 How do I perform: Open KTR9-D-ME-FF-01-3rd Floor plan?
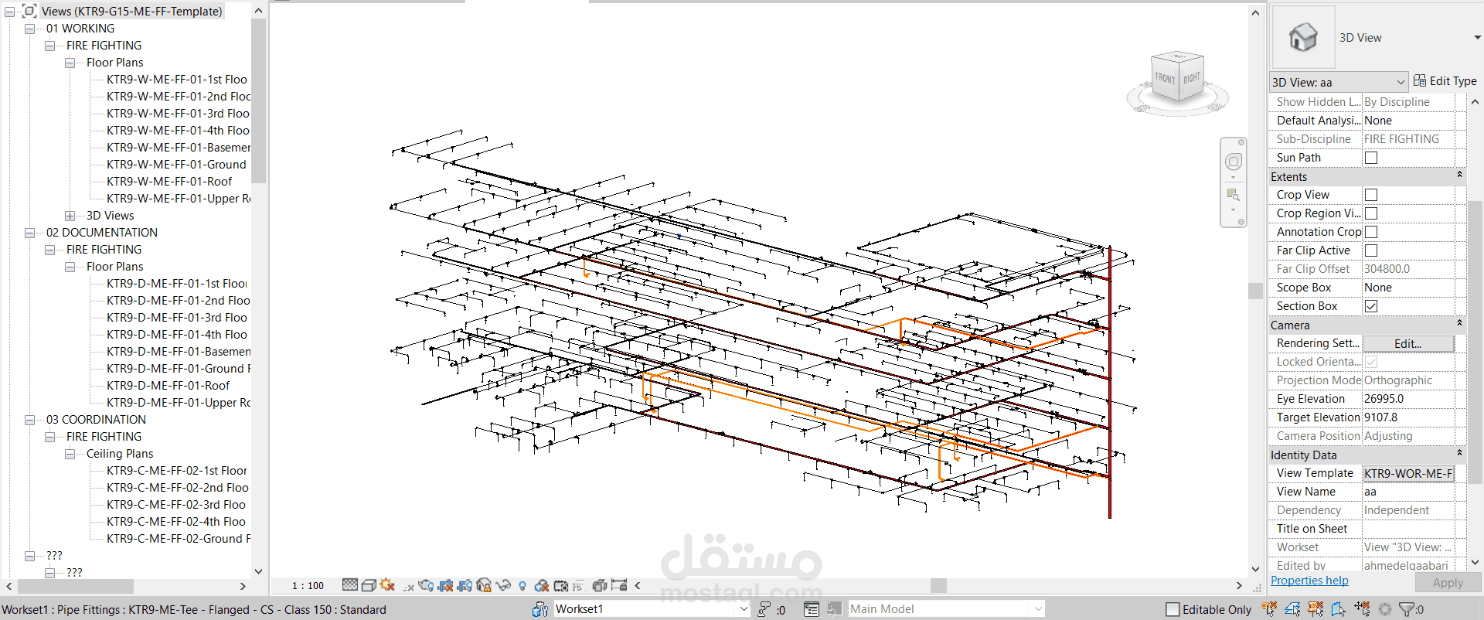[x=177, y=318]
